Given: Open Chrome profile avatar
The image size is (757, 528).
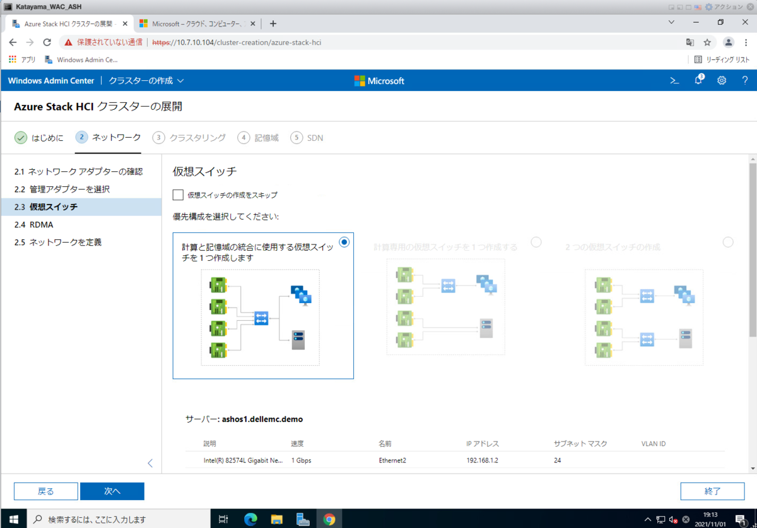Looking at the screenshot, I should (x=729, y=42).
